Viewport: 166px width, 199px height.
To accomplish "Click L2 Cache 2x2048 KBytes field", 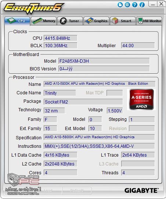I will click(x=60, y=164).
